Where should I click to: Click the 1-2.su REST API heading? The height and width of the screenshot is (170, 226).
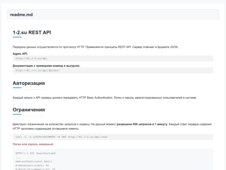pyautogui.click(x=32, y=32)
